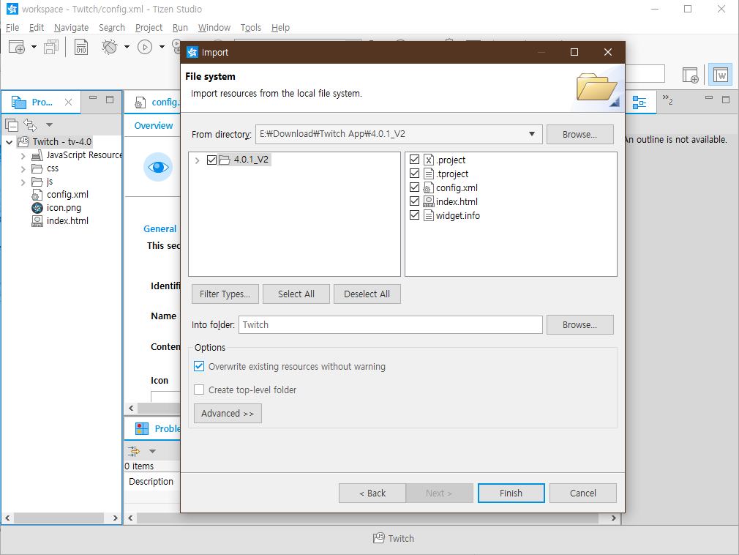
Task: Click Finish to import files
Action: point(511,493)
